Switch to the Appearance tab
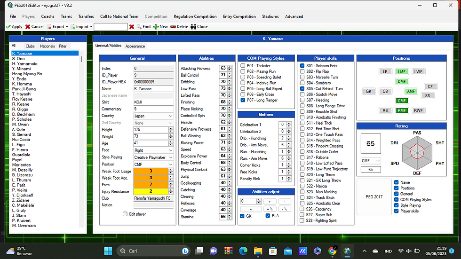461x259 pixels. (135, 46)
